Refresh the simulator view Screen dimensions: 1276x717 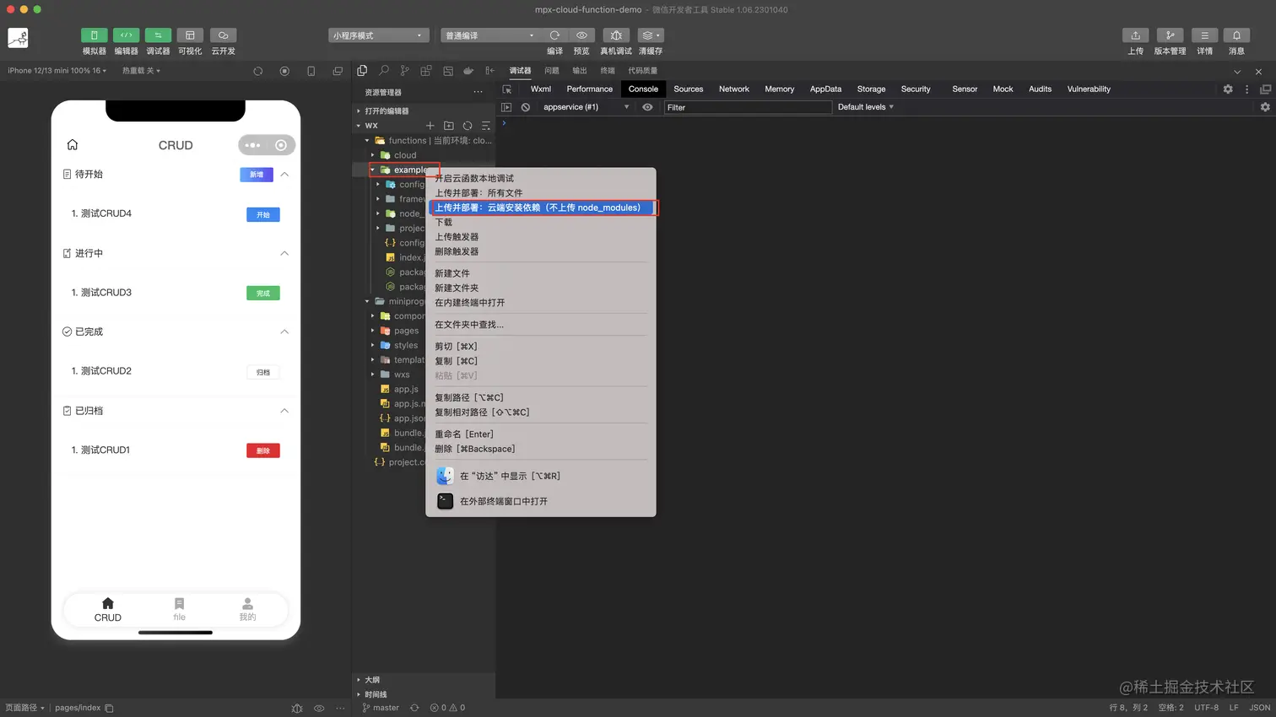258,71
